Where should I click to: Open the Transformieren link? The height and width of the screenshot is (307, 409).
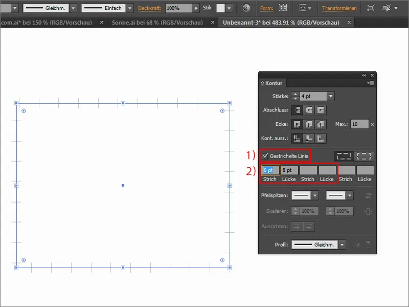click(339, 8)
